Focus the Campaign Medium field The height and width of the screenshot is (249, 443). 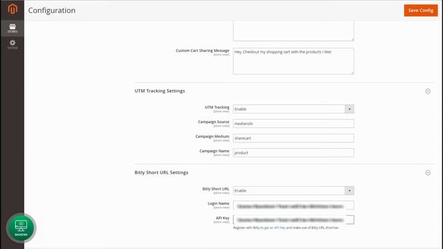tap(293, 138)
